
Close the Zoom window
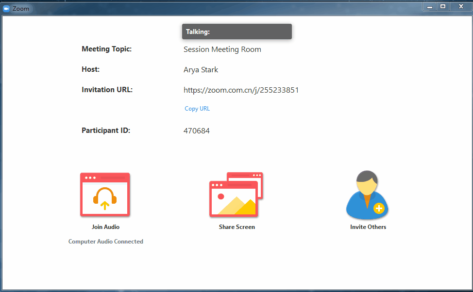(461, 7)
